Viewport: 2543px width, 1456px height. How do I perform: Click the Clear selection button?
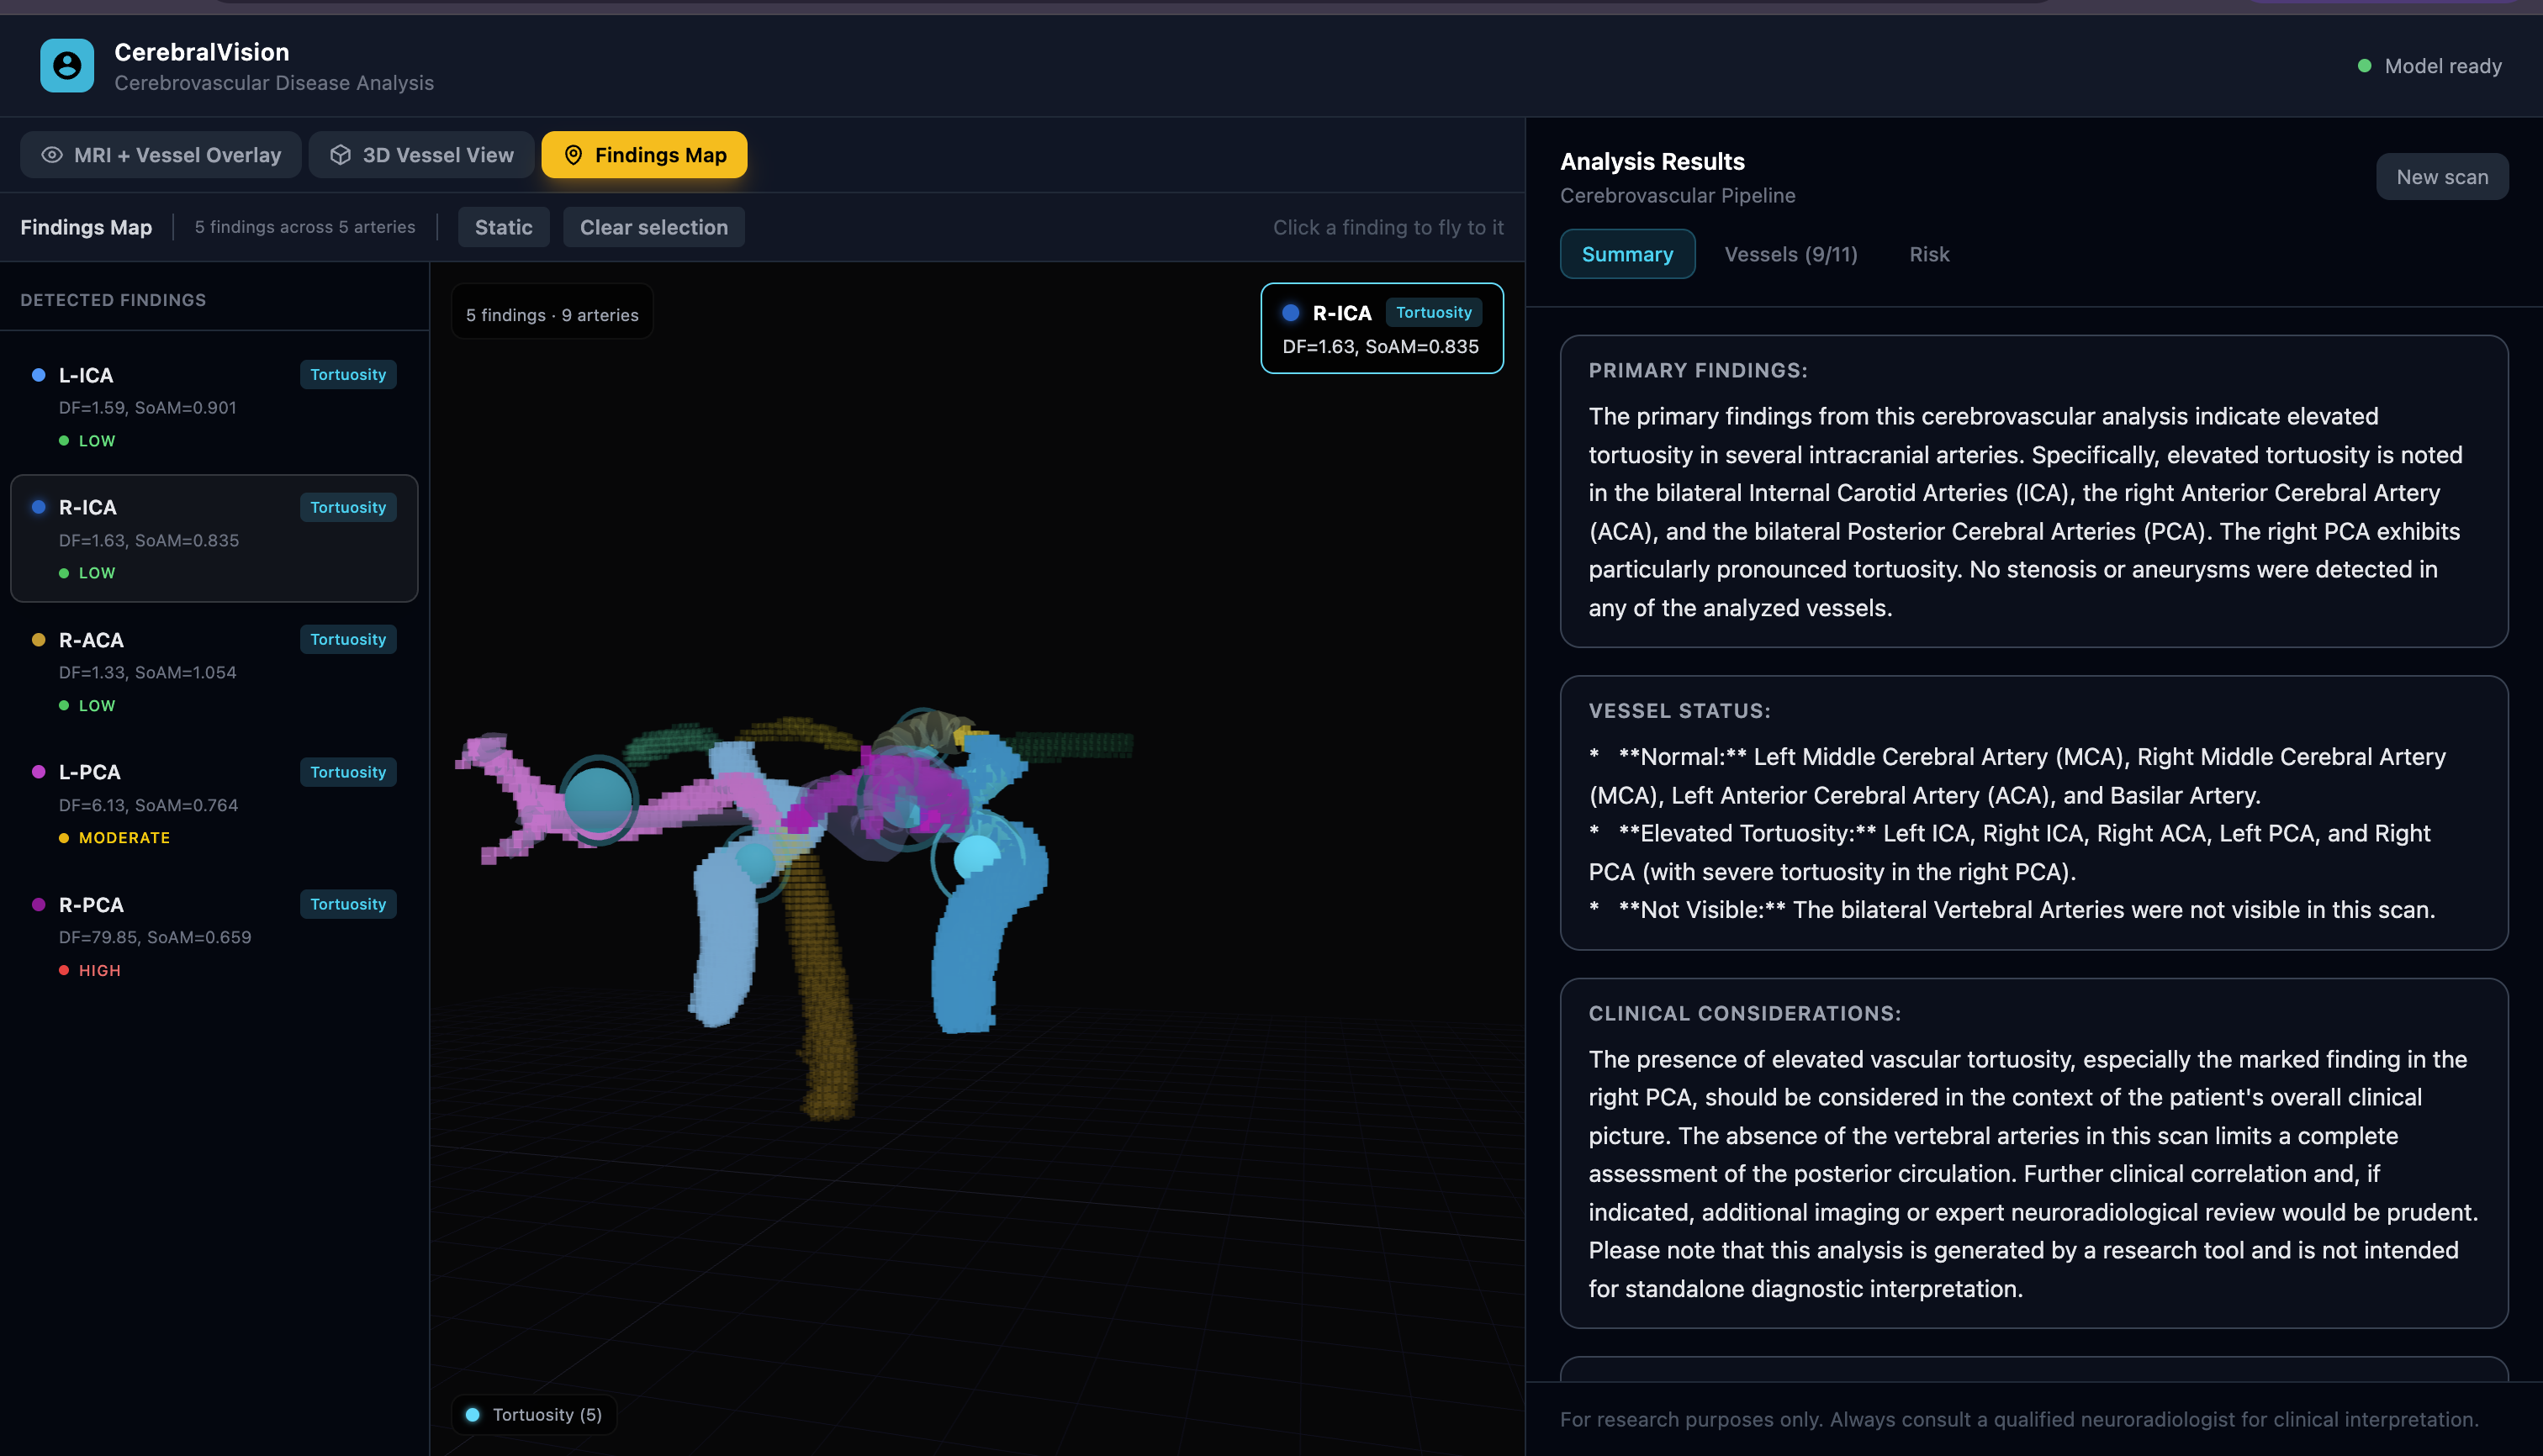click(653, 227)
